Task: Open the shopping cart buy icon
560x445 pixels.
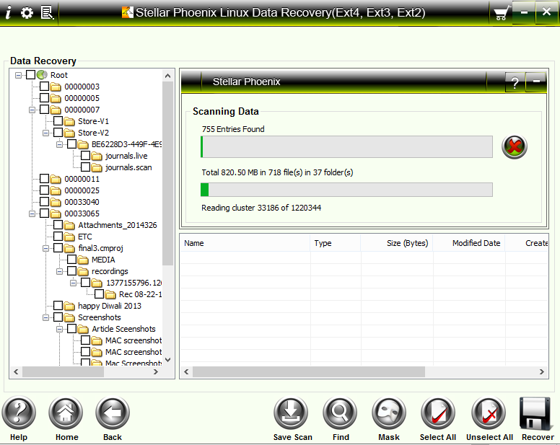Action: pyautogui.click(x=501, y=14)
